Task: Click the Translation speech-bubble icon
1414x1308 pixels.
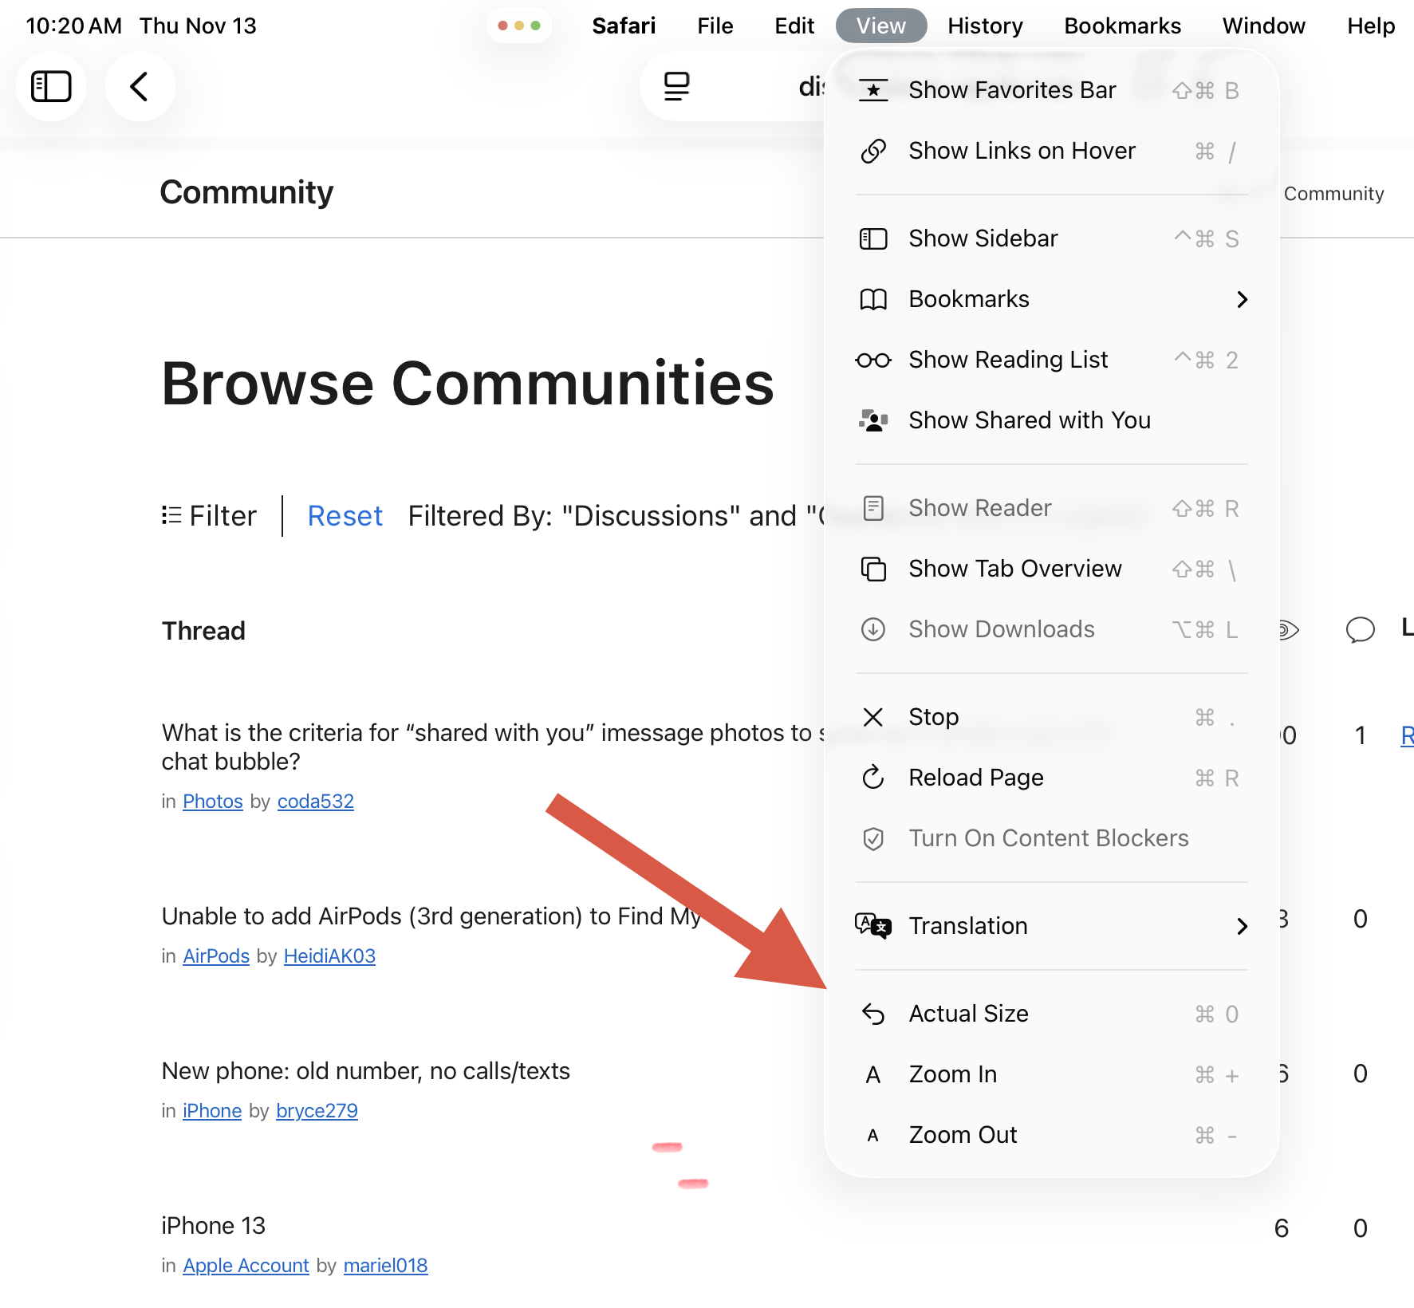Action: tap(873, 926)
